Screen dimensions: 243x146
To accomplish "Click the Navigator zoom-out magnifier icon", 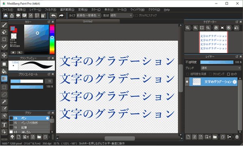I will click(x=208, y=28).
